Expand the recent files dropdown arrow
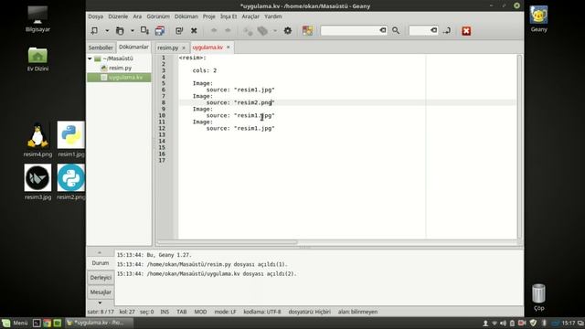This screenshot has width=585, height=329. pyautogui.click(x=132, y=31)
